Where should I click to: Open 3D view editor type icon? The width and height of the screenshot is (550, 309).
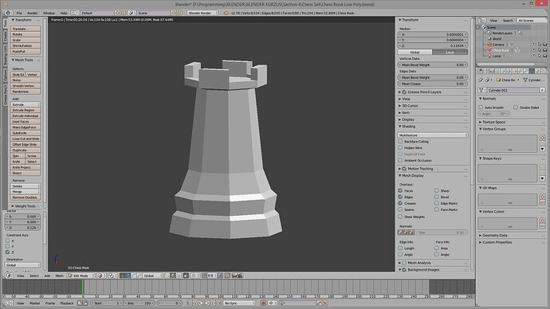coord(9,276)
